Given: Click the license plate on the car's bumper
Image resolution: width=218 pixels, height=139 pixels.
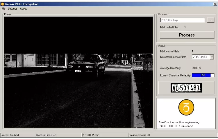Looking at the screenshot, I should coord(78,71).
